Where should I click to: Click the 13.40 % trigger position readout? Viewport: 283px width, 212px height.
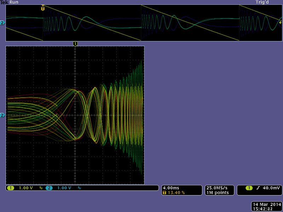pyautogui.click(x=175, y=193)
